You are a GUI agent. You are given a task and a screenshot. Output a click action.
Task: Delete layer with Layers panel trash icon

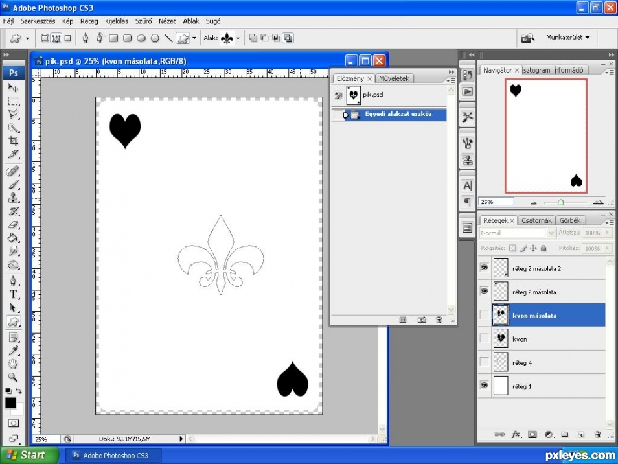click(x=597, y=434)
